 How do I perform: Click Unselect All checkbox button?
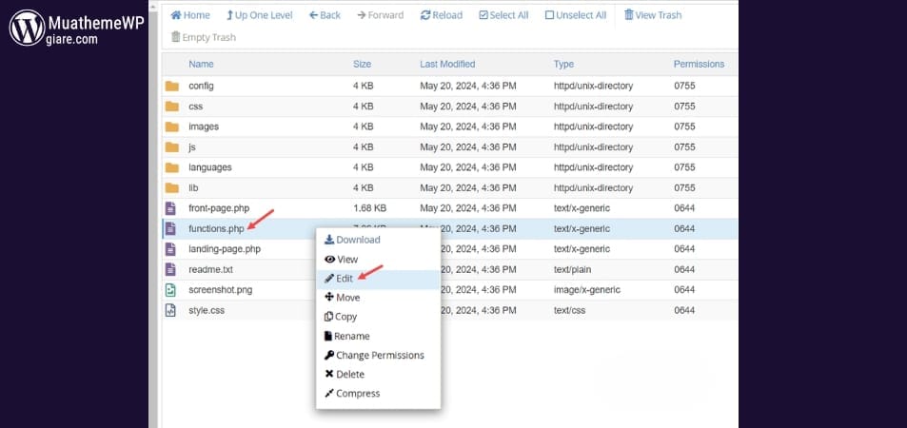(577, 15)
